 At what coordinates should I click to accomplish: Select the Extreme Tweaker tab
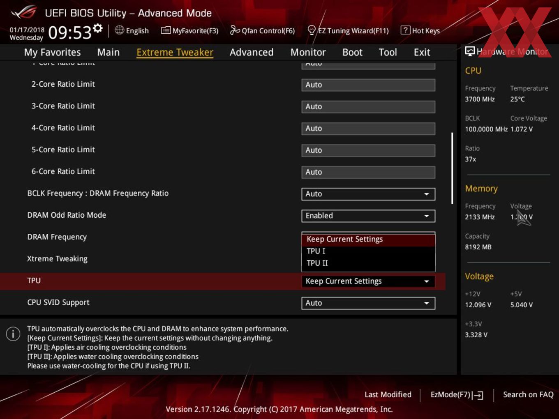pos(175,52)
